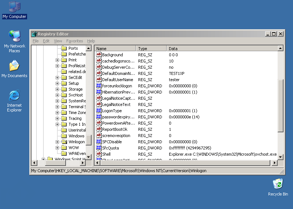Open the Favorites menu
The height and width of the screenshot is (209, 293).
(x=74, y=41)
